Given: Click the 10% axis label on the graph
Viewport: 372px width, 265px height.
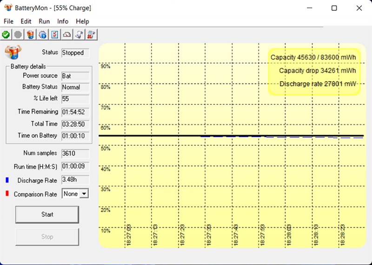Looking at the screenshot, I should click(106, 231).
